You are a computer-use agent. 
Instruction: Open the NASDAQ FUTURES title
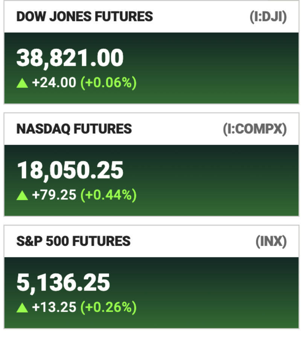pyautogui.click(x=74, y=129)
